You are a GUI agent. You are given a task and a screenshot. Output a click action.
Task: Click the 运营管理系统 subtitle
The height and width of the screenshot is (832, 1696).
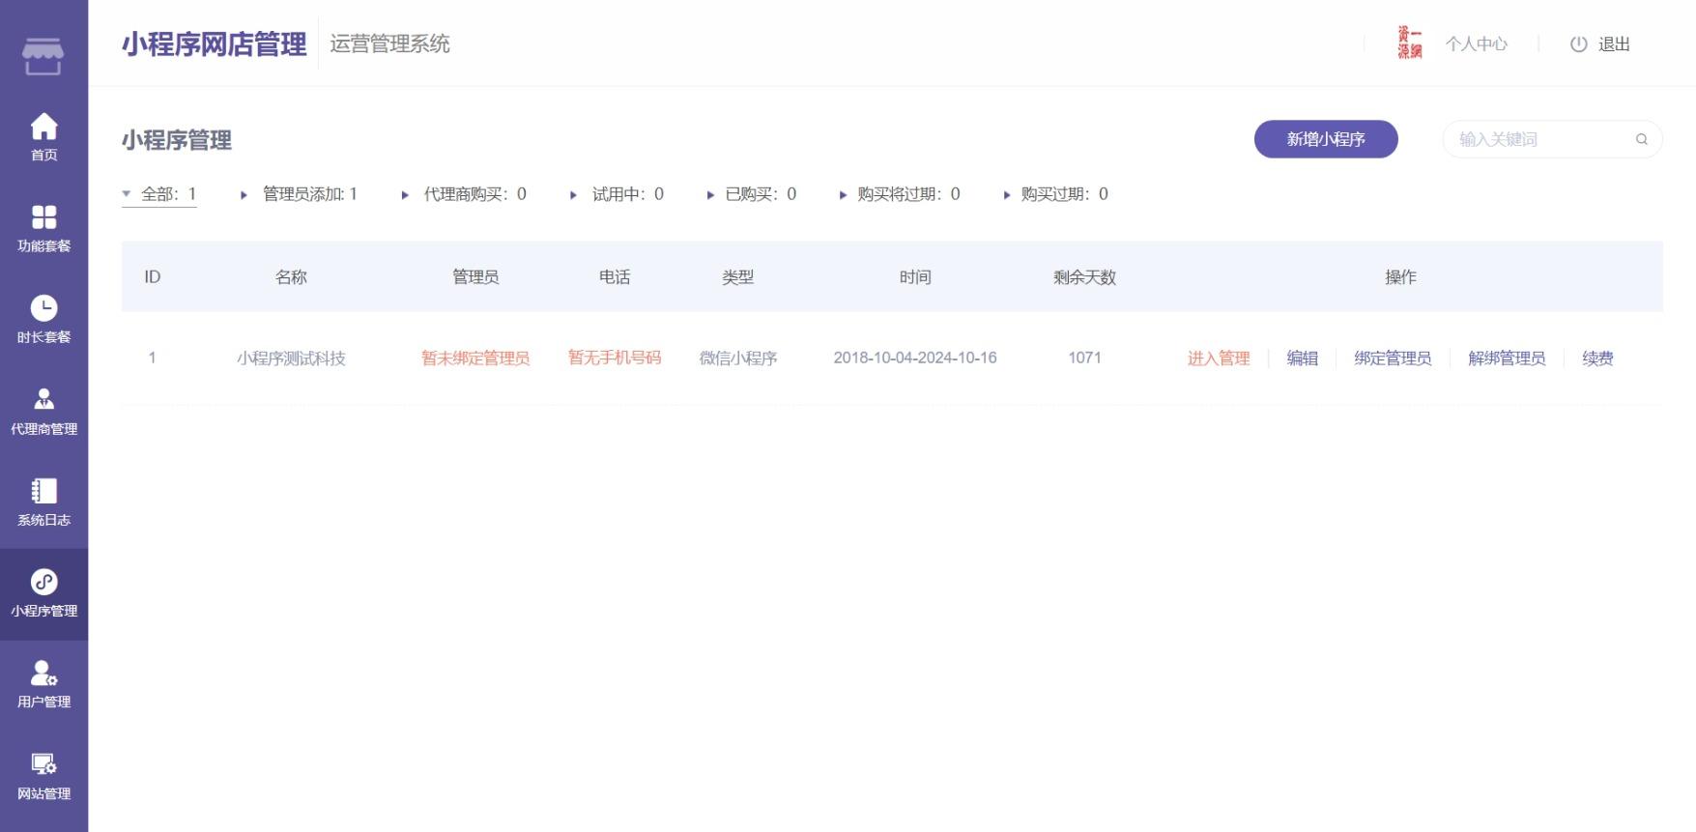point(389,44)
